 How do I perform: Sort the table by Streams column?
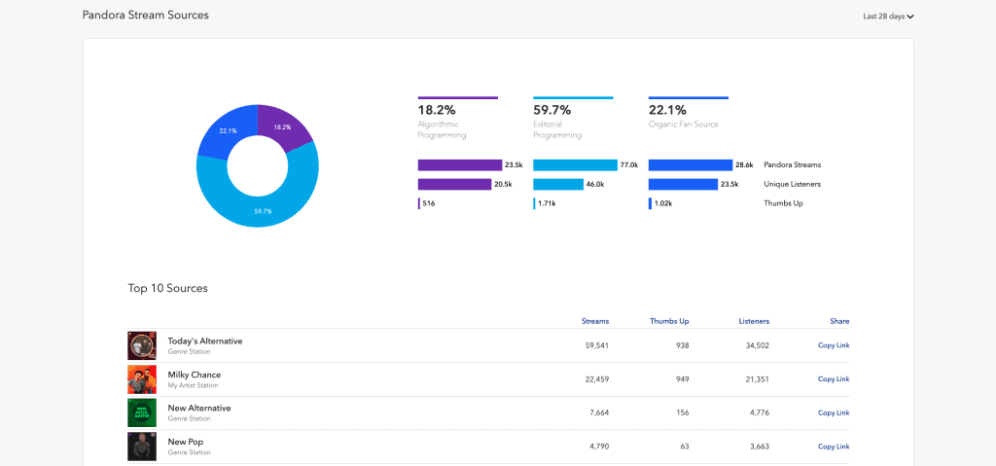coord(595,321)
